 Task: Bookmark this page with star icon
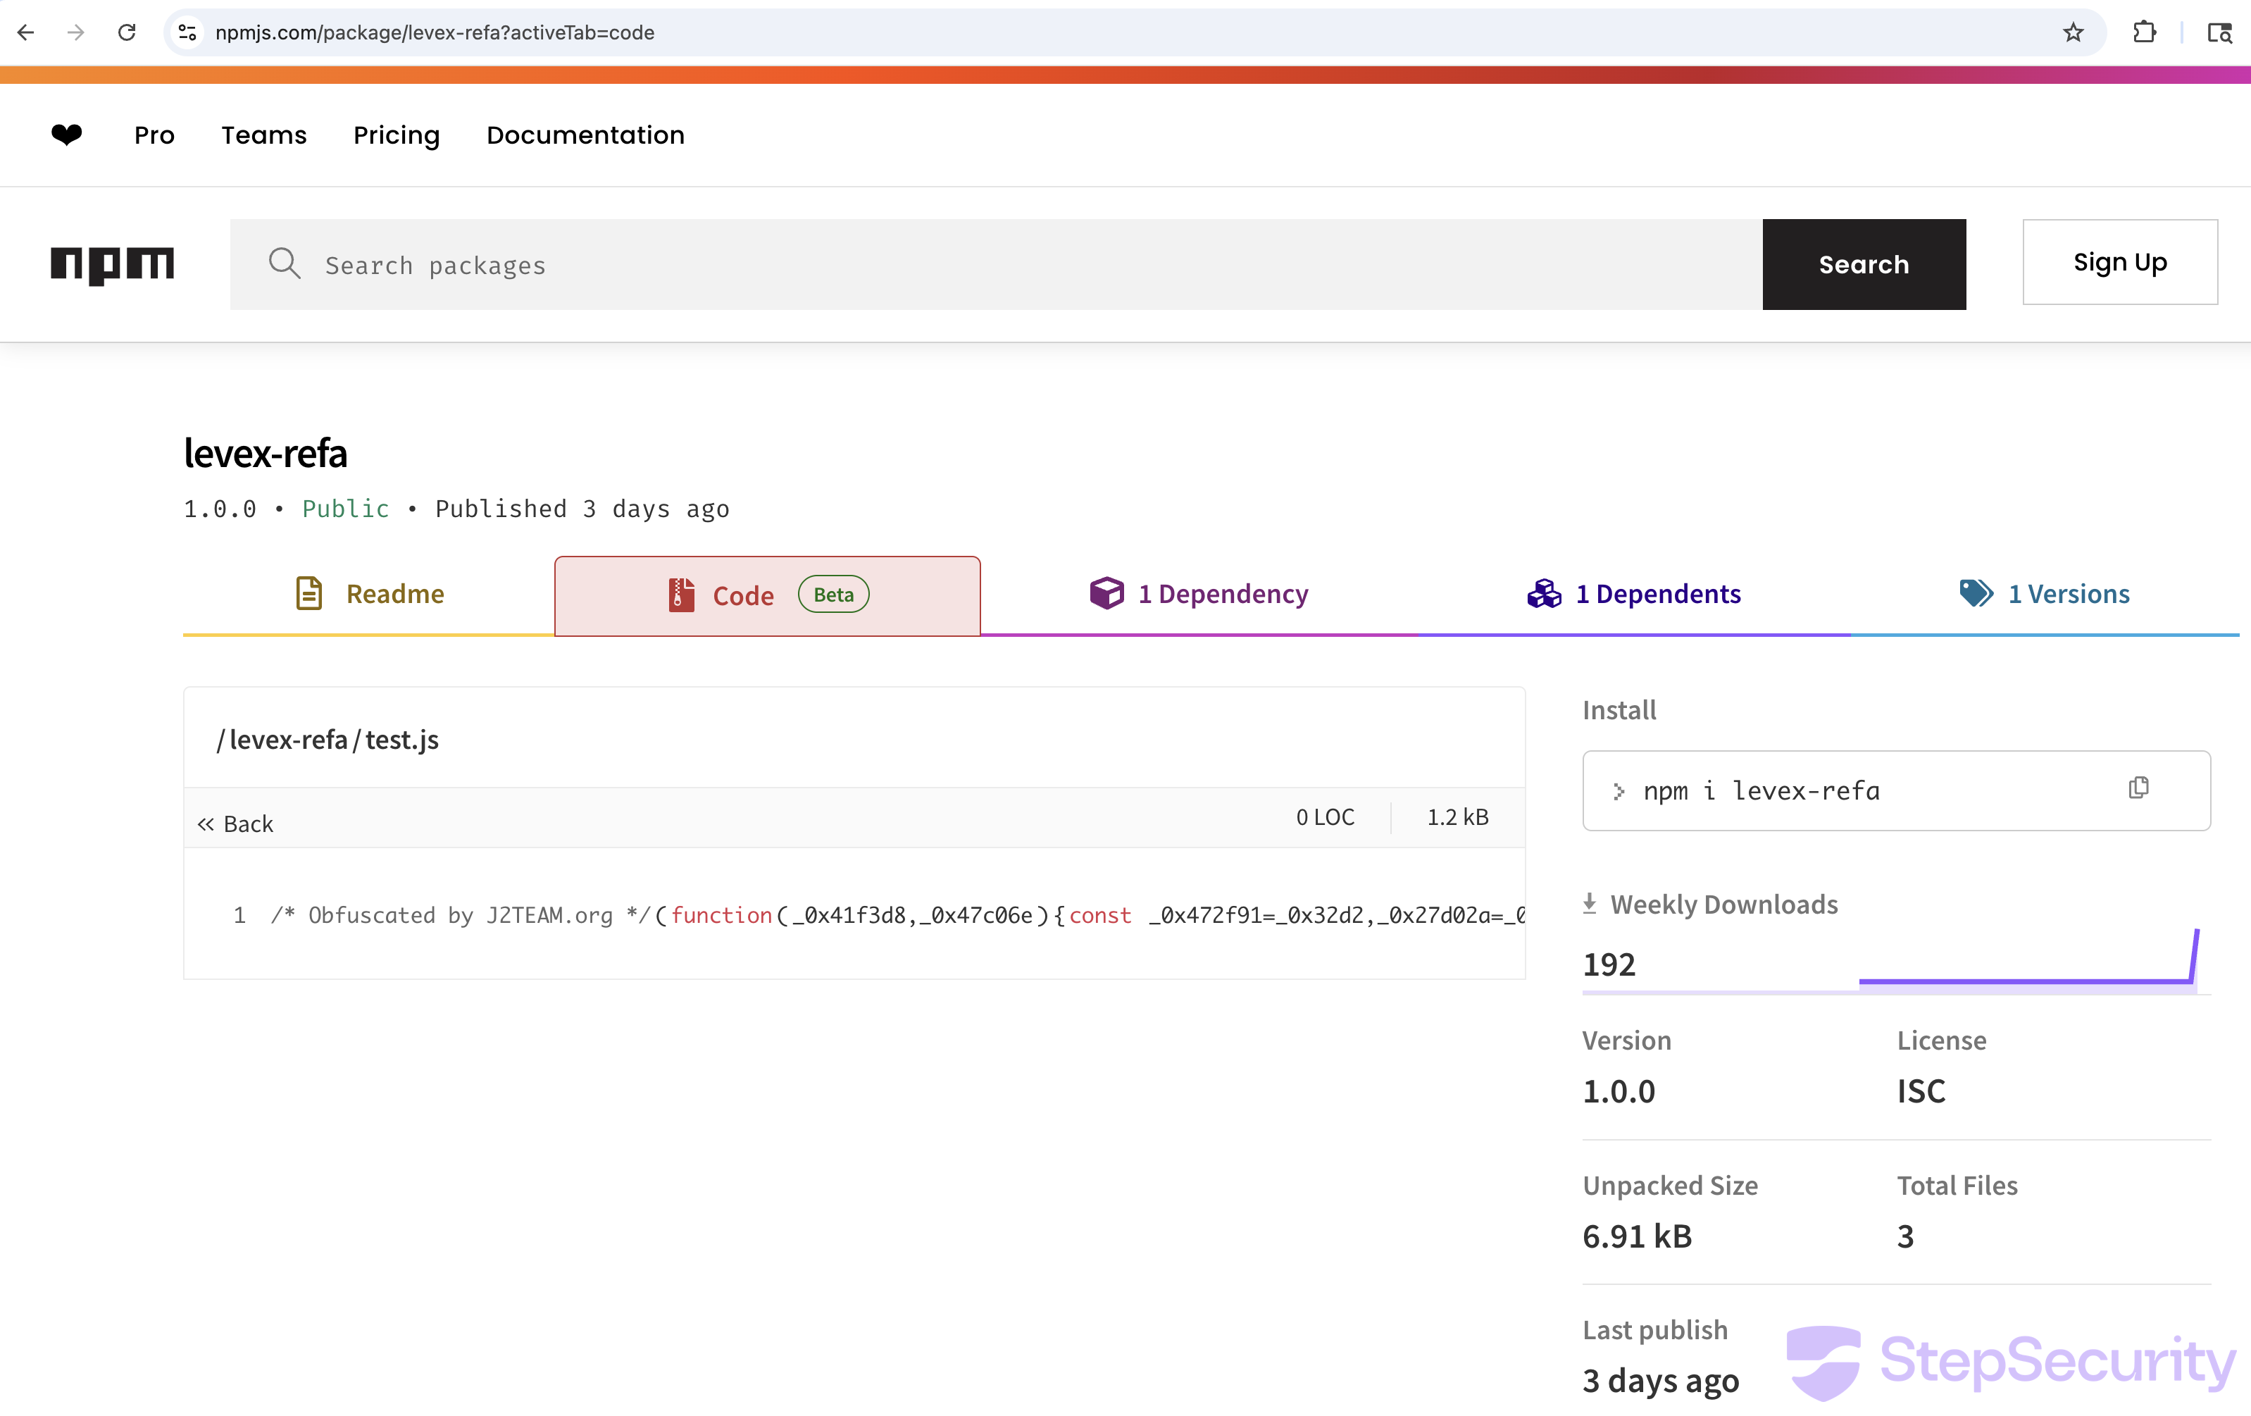point(2074,32)
